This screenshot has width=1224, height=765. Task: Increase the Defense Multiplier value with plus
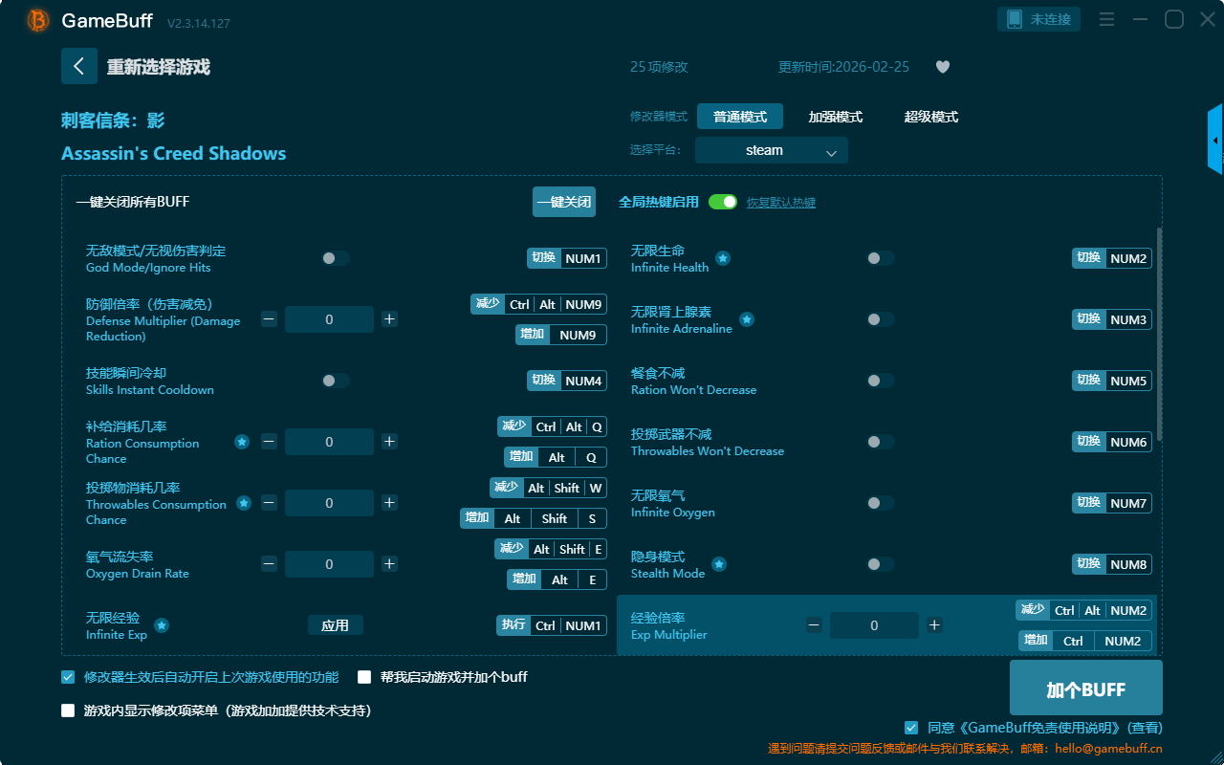pos(389,319)
